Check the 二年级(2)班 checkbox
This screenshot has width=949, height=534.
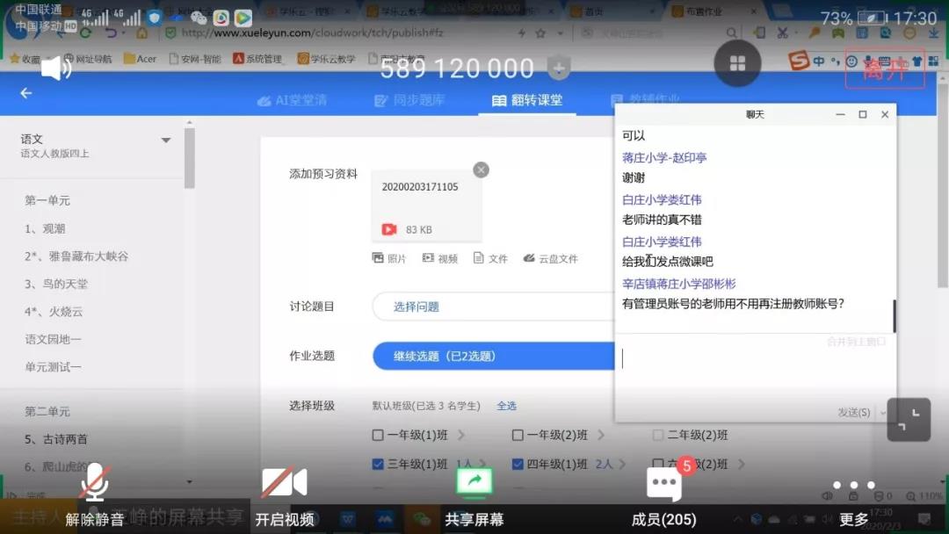658,435
